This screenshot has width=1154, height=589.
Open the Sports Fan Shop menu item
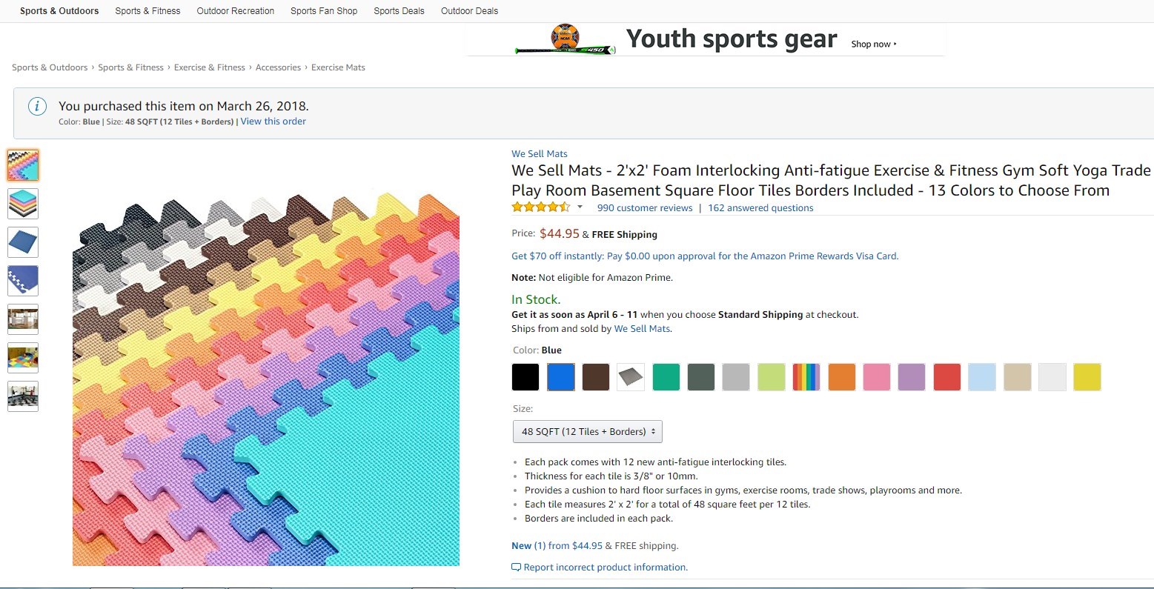[x=324, y=11]
